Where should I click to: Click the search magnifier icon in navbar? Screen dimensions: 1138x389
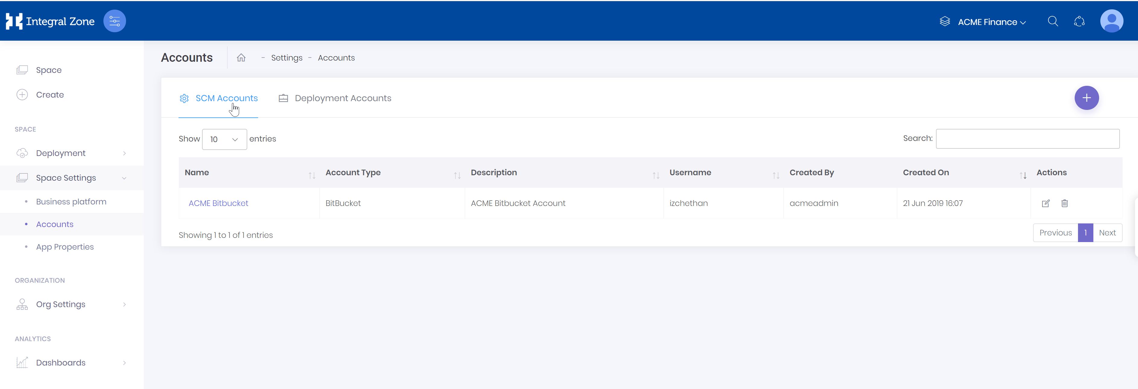(1053, 21)
